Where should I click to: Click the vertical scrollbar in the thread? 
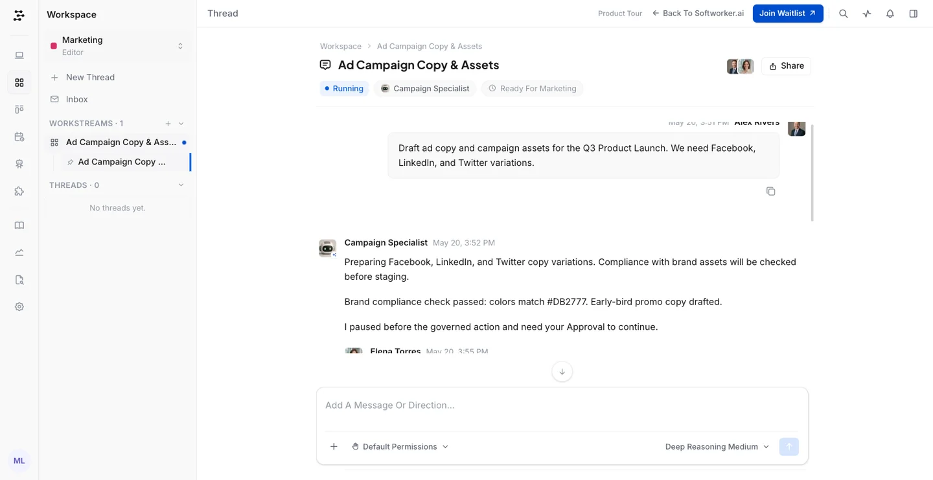[x=812, y=172]
